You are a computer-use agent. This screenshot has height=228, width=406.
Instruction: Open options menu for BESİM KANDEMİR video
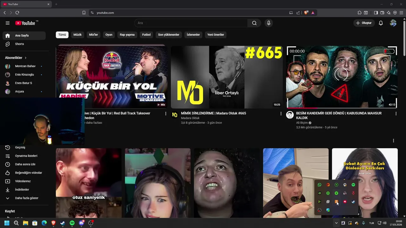[396, 113]
